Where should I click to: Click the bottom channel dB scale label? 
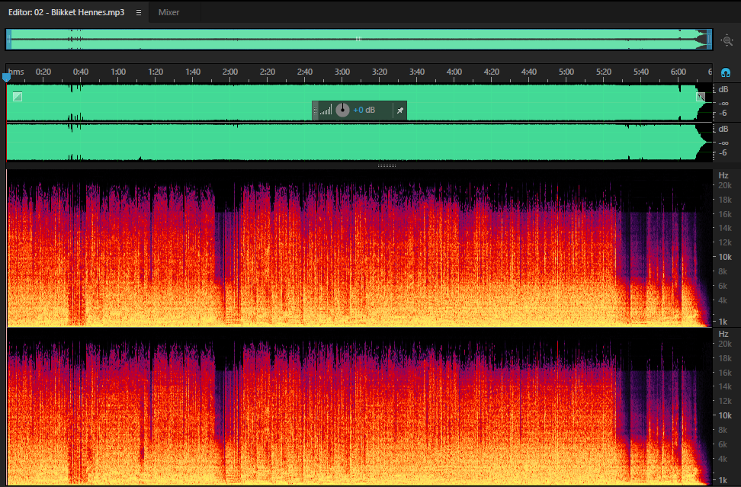coord(723,130)
